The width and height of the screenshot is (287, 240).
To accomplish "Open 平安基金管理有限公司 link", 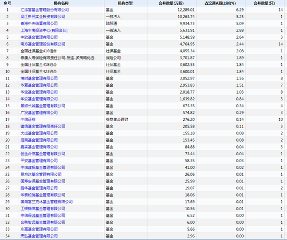I will pyautogui.click(x=39, y=161).
